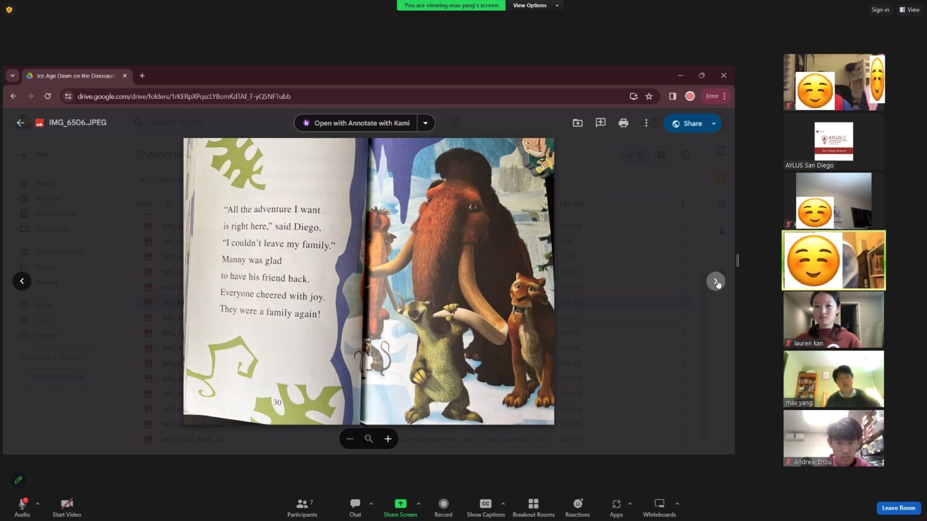This screenshot has height=521, width=927.
Task: Open Breakout Rooms
Action: (534, 507)
